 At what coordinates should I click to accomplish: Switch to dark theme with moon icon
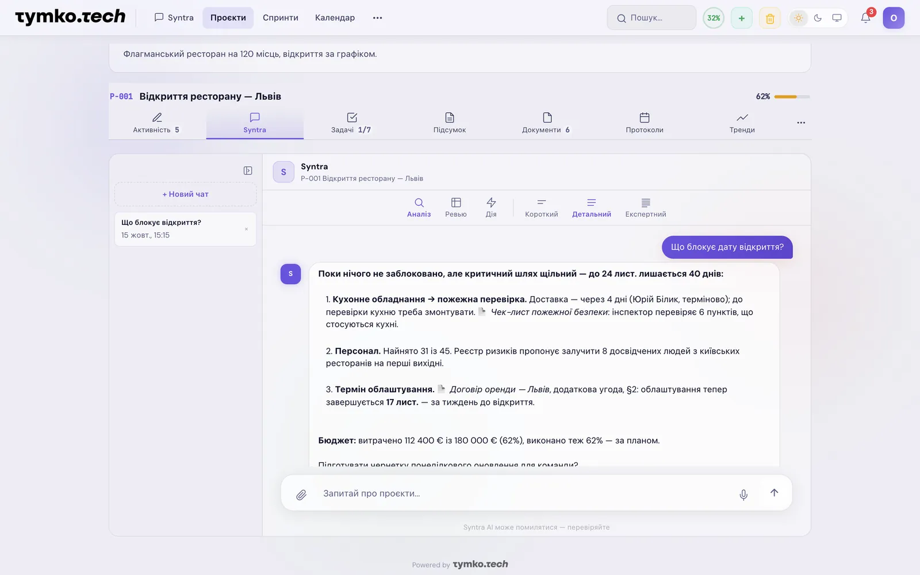point(818,18)
